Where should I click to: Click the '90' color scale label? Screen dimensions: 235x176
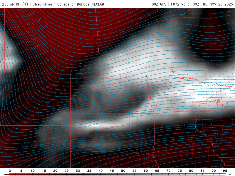point(214,171)
